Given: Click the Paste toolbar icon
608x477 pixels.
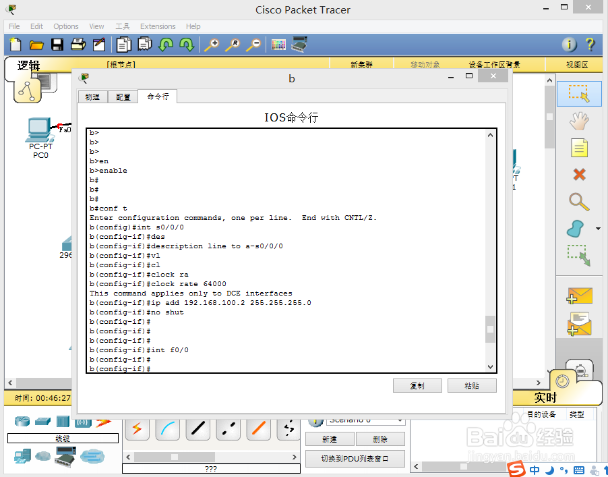Looking at the screenshot, I should click(x=145, y=44).
